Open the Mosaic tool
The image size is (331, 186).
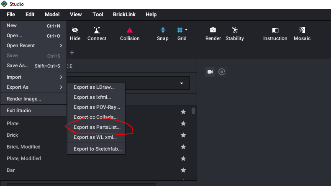coord(302,34)
